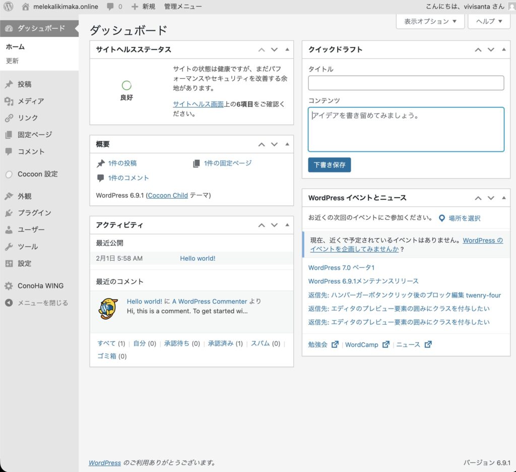Select the 更新 submenu item

(x=12, y=61)
